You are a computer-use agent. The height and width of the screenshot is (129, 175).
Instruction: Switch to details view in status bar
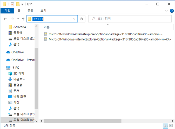click(166, 126)
